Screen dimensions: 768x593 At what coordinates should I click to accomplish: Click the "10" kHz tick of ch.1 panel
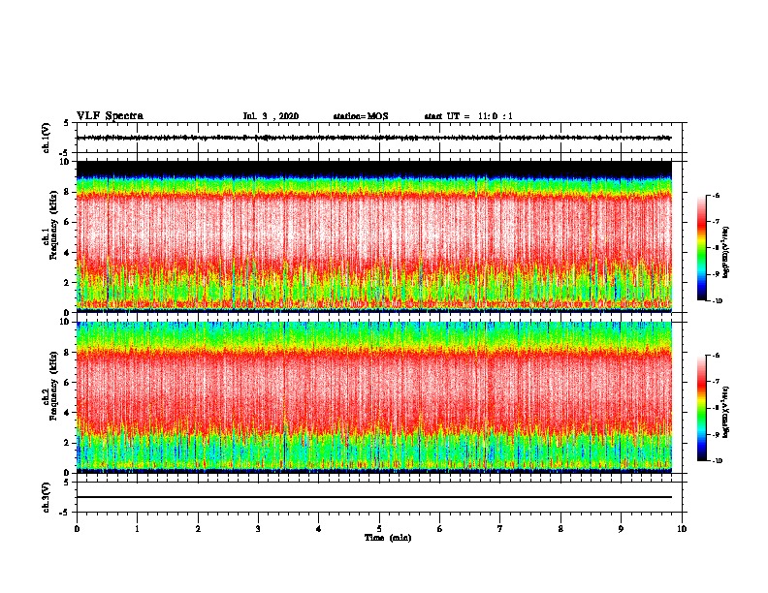pyautogui.click(x=65, y=162)
